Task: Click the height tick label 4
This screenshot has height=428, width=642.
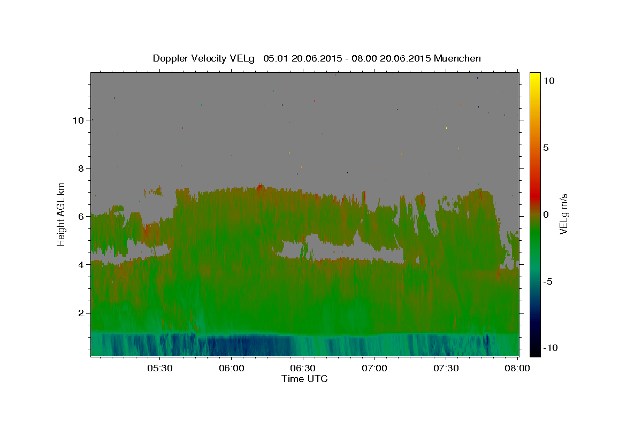Action: point(82,264)
